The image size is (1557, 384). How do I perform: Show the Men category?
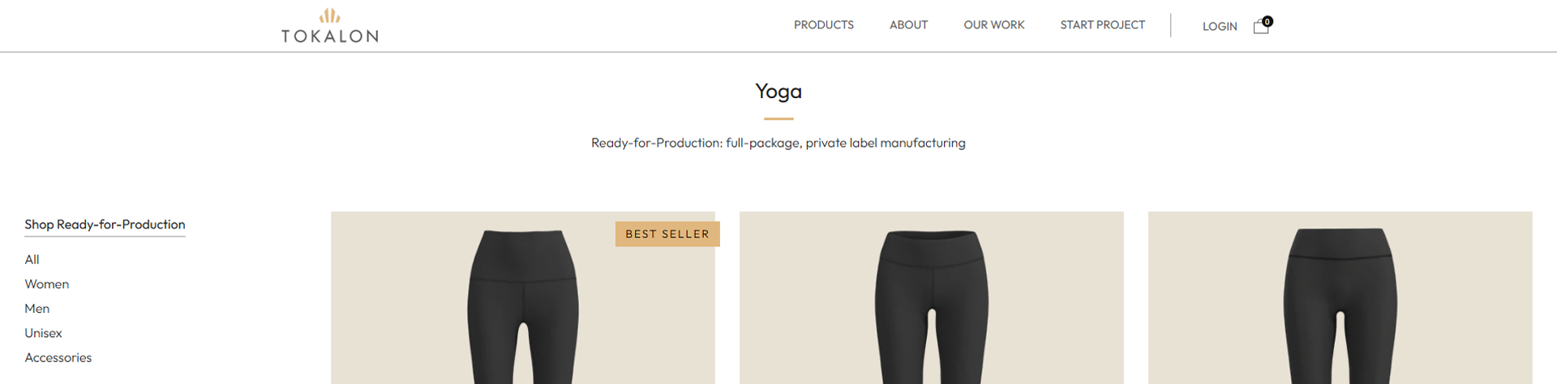coord(37,309)
